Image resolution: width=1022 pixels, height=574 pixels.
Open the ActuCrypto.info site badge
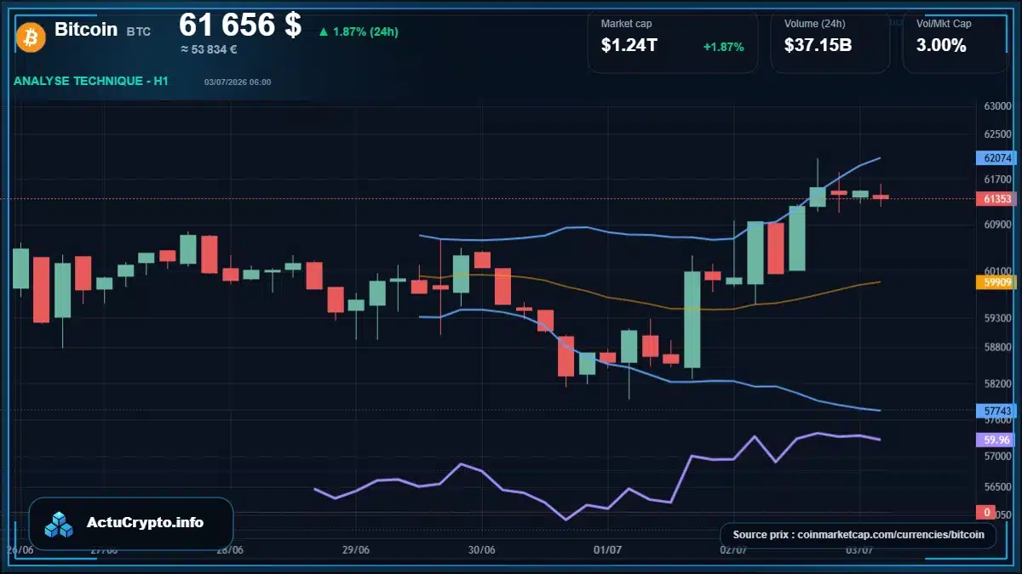click(131, 523)
